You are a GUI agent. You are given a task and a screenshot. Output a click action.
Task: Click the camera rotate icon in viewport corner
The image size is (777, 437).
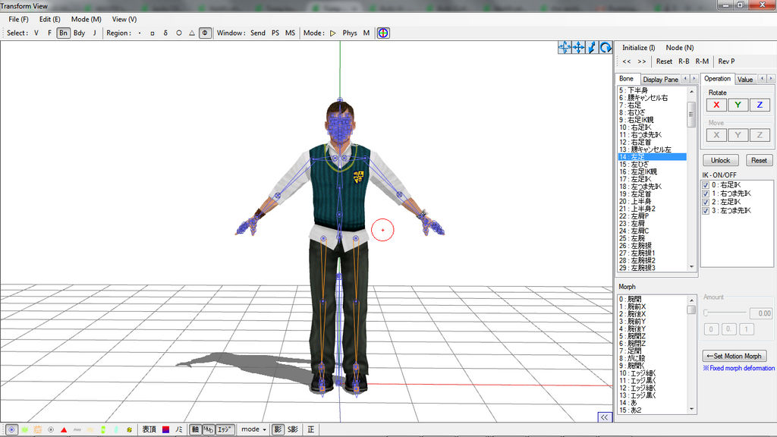pos(606,48)
